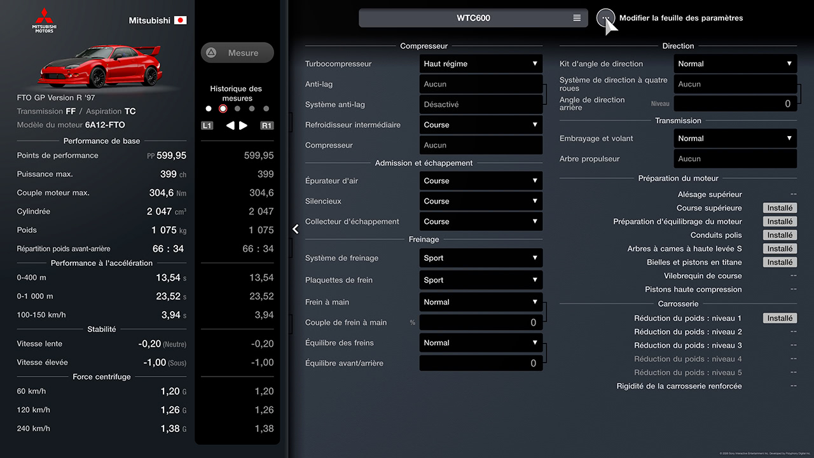Screen dimensions: 814x458
Task: Click the Mitsubishi Motors logo
Action: pos(44,20)
